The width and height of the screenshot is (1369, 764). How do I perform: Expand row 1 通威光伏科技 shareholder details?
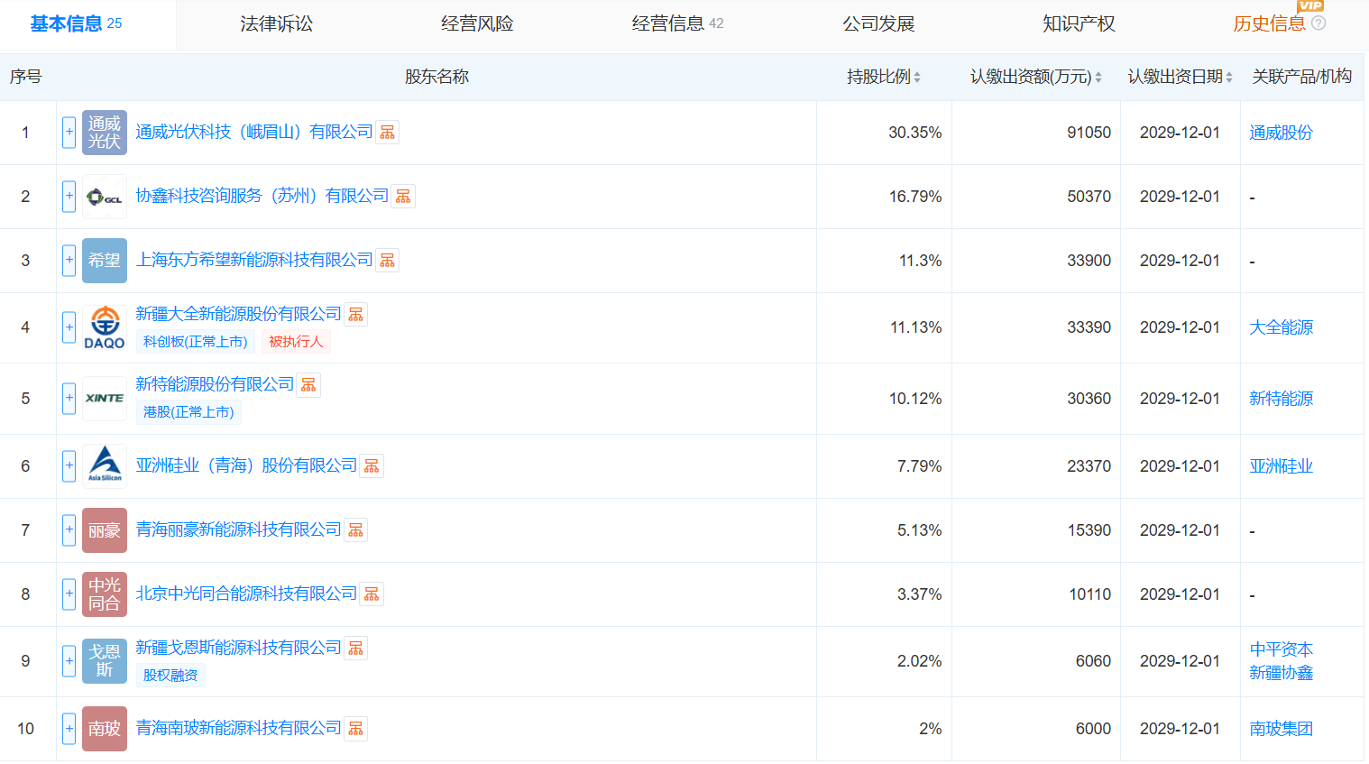pos(69,133)
